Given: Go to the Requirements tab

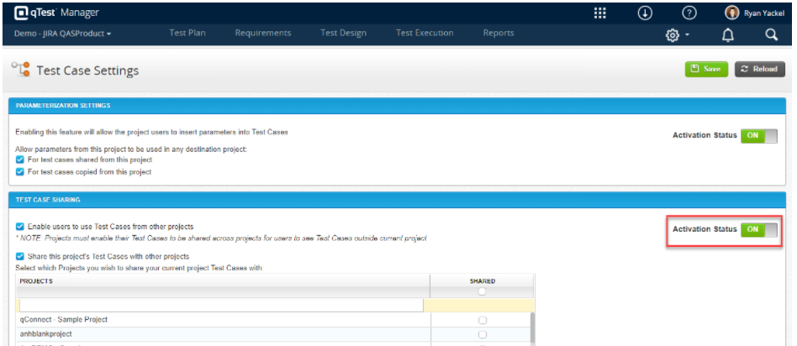Looking at the screenshot, I should point(263,33).
